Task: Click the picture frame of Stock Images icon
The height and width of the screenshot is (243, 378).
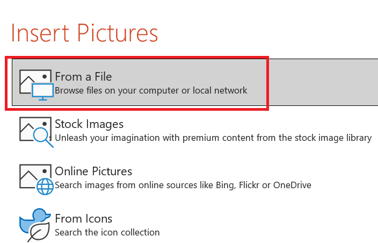Action: (35, 129)
